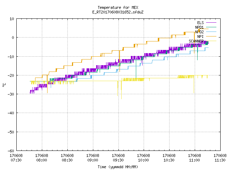227x170 pixels.
Task: Click the 'Time (yymmdd HH:MM)' axis title
Action: 118,167
